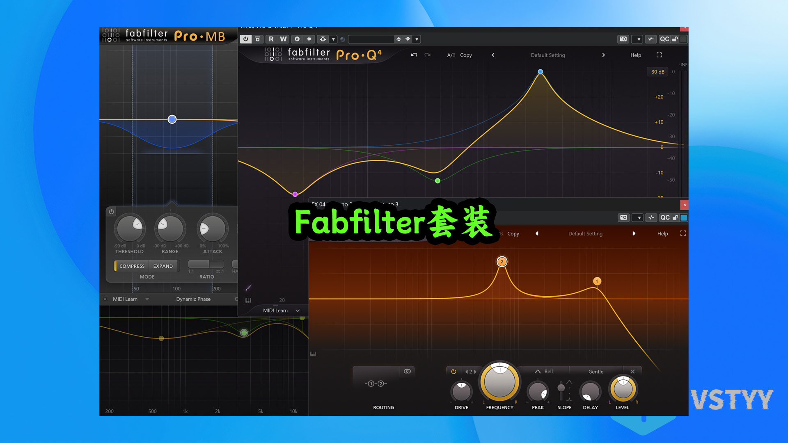Open Help in the Pro-Q 4 header
Viewport: 788px width, 443px height.
(x=635, y=55)
